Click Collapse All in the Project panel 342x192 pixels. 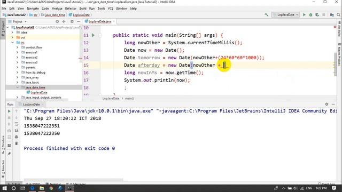(64, 21)
